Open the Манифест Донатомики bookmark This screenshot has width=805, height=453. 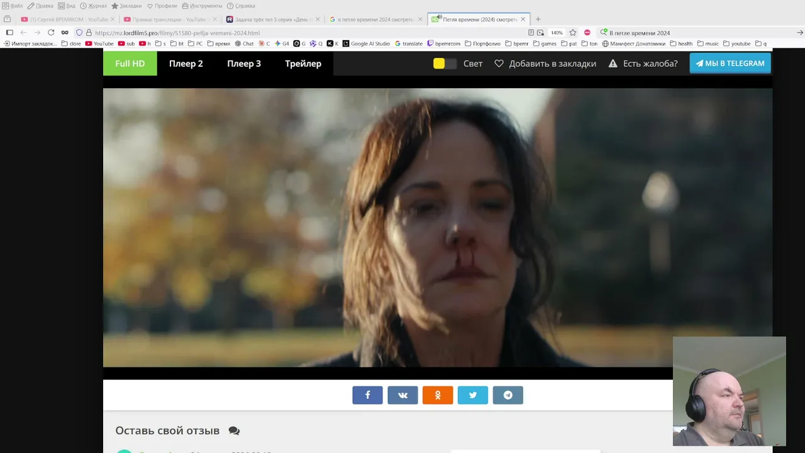634,44
